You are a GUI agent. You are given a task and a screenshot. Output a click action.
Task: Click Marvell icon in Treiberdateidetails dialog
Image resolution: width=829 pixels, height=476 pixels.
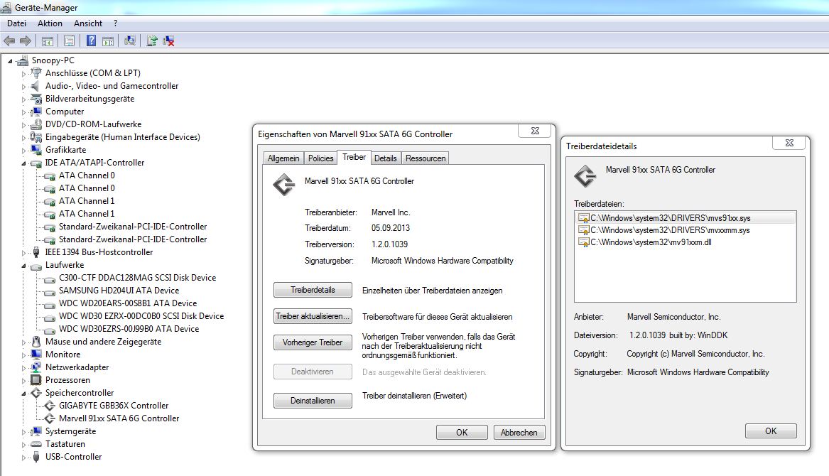[x=585, y=176]
